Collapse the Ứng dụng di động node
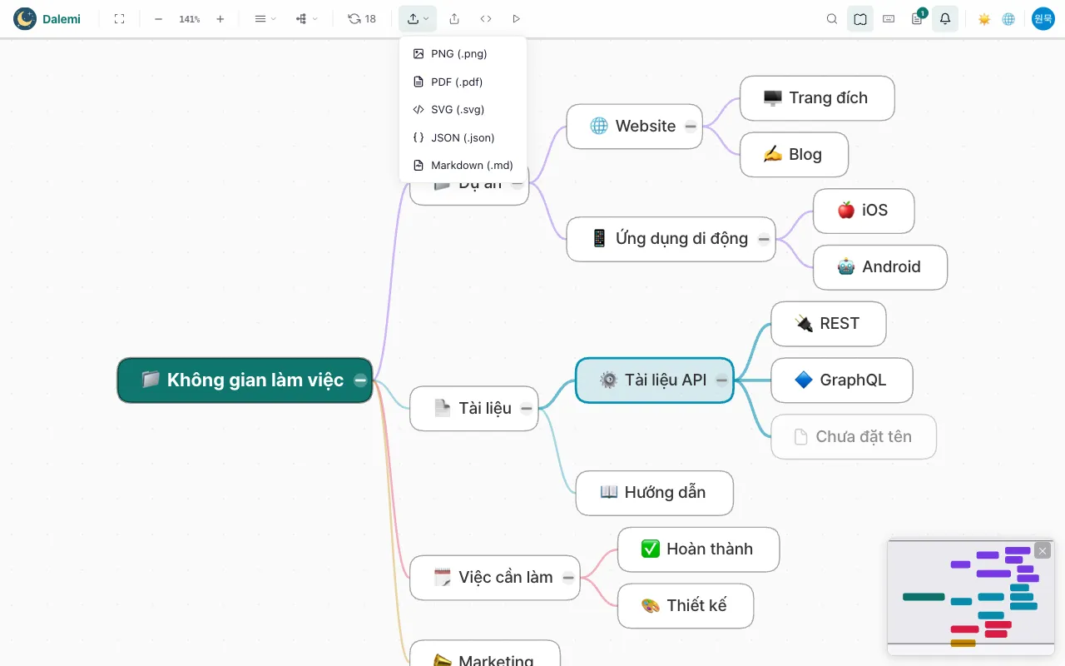Screen dimensions: 1065x666 [764, 239]
